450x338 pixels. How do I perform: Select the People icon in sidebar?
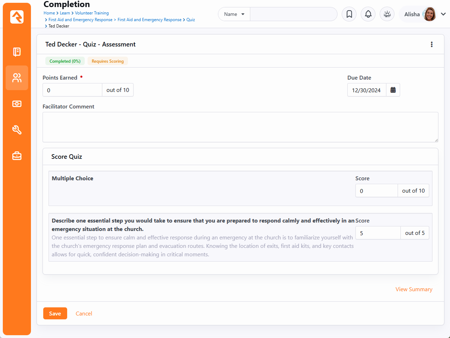point(17,78)
